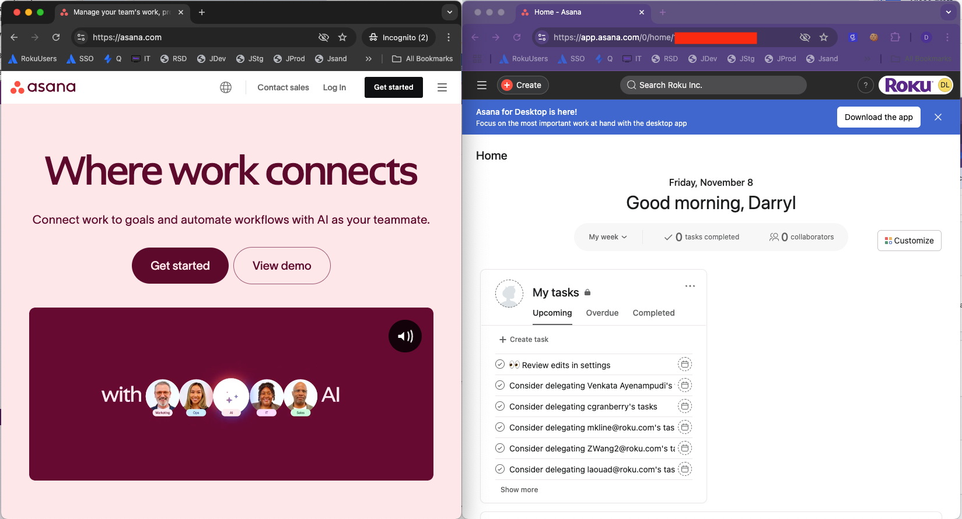Click the globe language icon on asana.com
Image resolution: width=962 pixels, height=519 pixels.
(226, 87)
